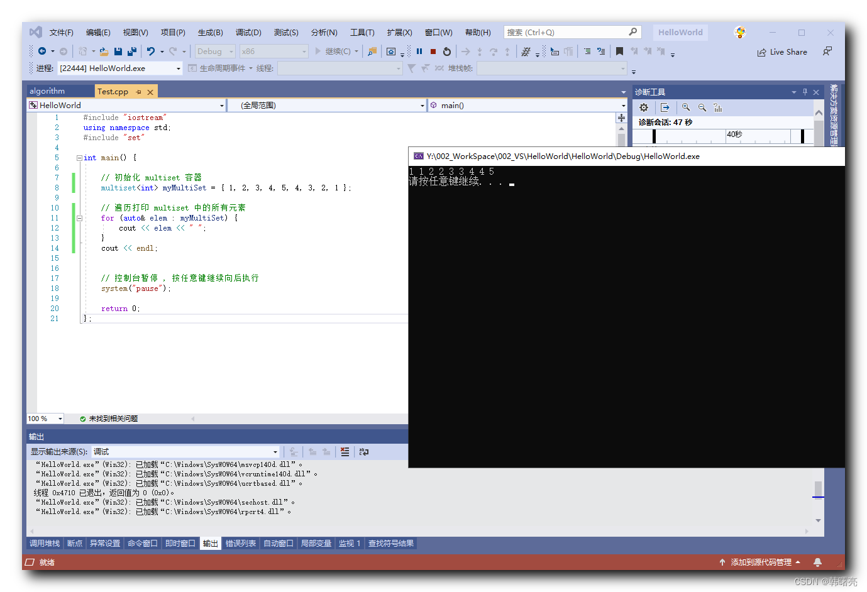This screenshot has width=867, height=592.
Task: Open the 帮助(H) menu
Action: click(x=478, y=32)
